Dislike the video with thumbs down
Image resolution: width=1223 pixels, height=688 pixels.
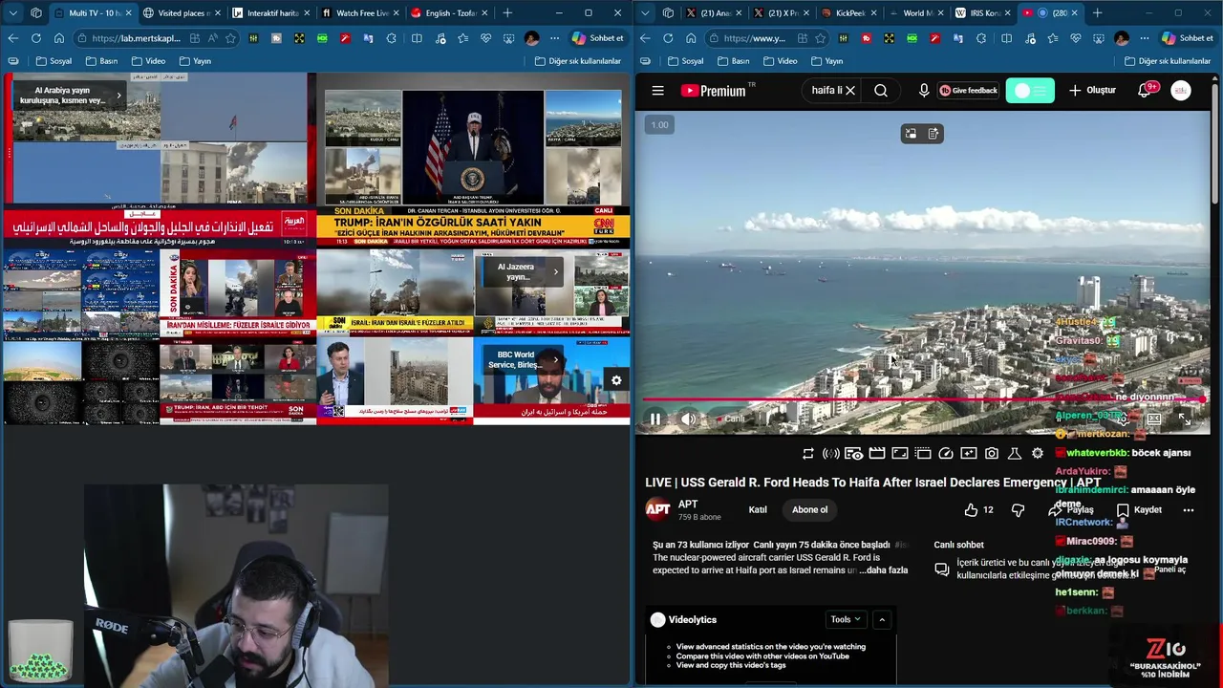click(x=1018, y=510)
